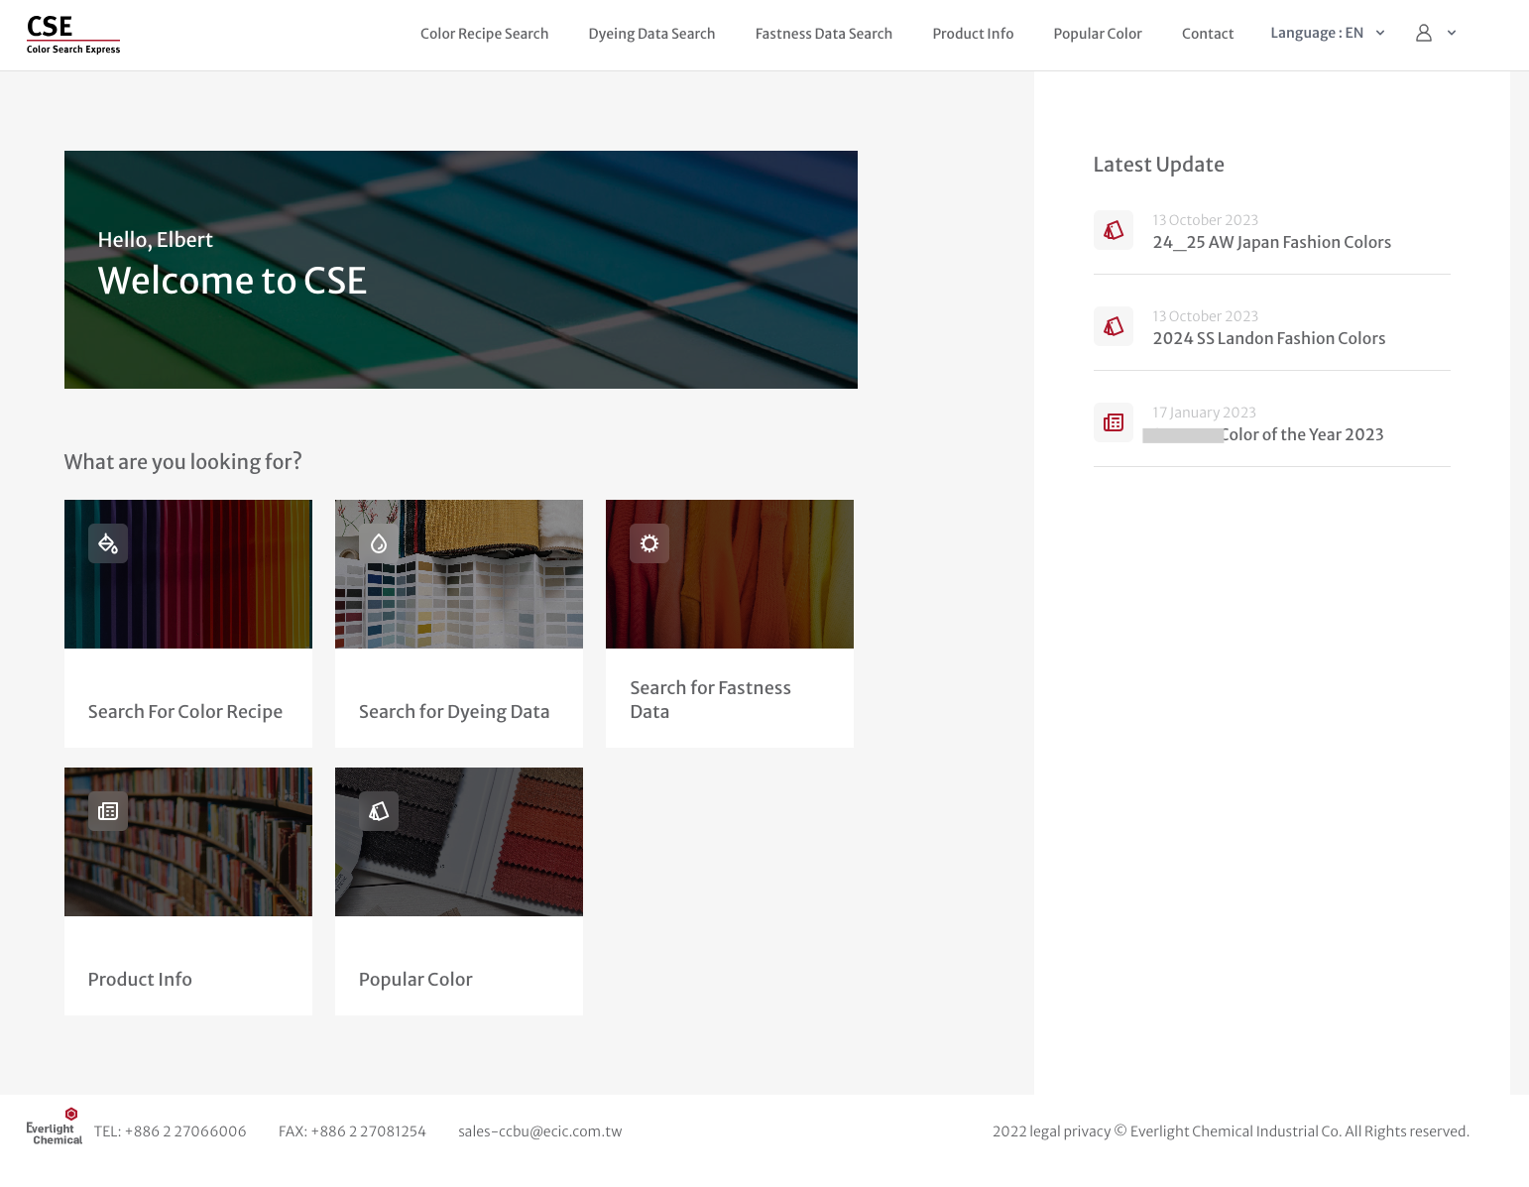Select the sun icon on Fastness Data card
1529x1187 pixels.
[x=649, y=543]
